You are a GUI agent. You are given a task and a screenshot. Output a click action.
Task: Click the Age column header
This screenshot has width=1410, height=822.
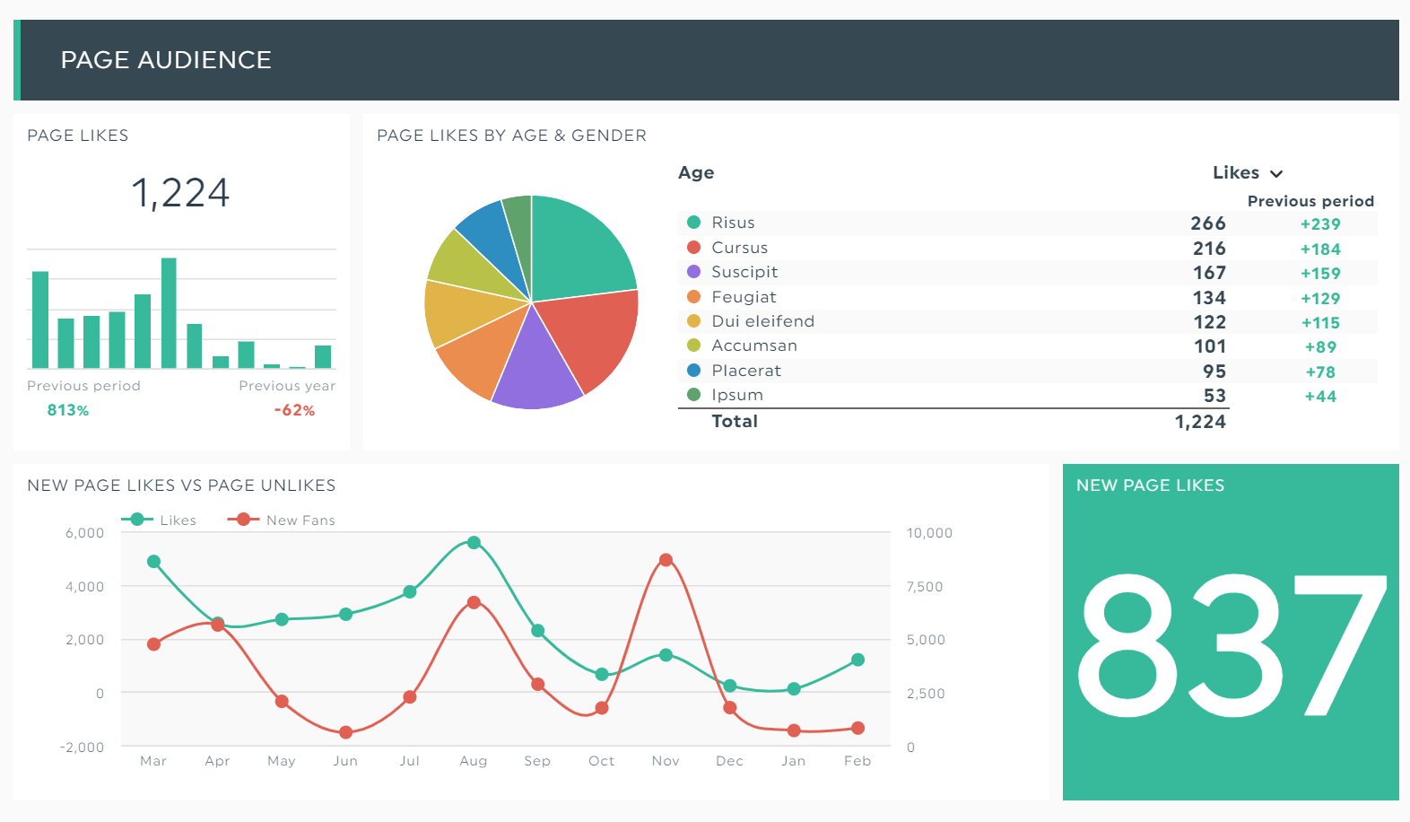click(696, 172)
